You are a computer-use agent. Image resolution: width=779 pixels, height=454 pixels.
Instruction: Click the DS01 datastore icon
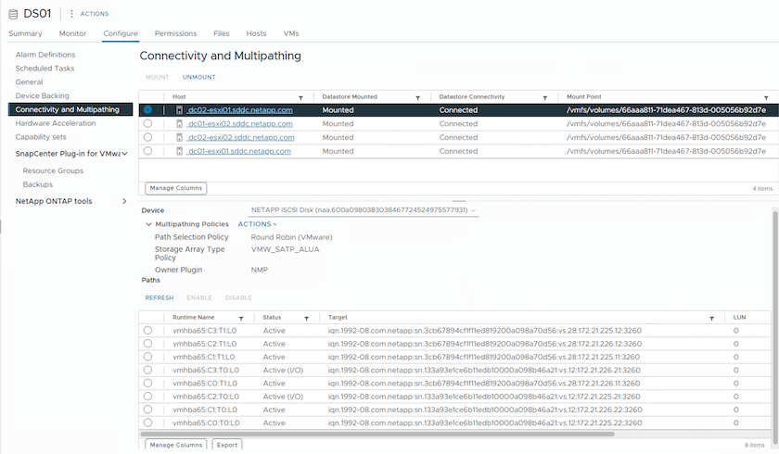[x=14, y=14]
